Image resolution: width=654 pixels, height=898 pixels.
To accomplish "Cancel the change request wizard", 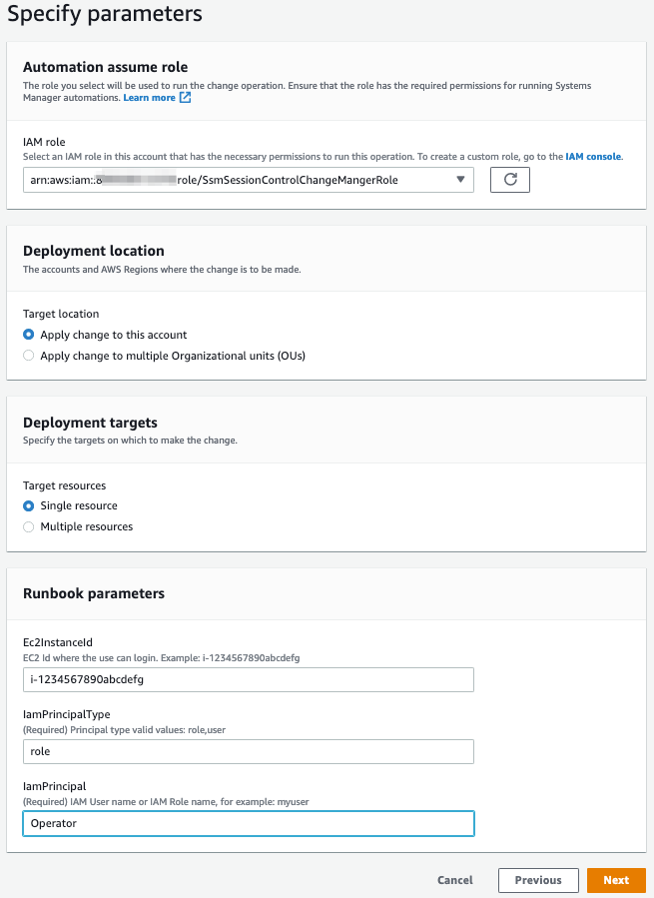I will click(454, 880).
